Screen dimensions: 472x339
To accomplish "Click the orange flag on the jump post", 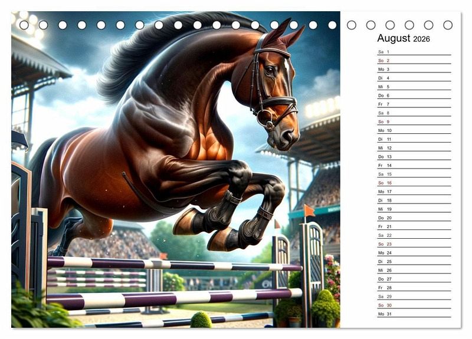I will (x=309, y=210).
